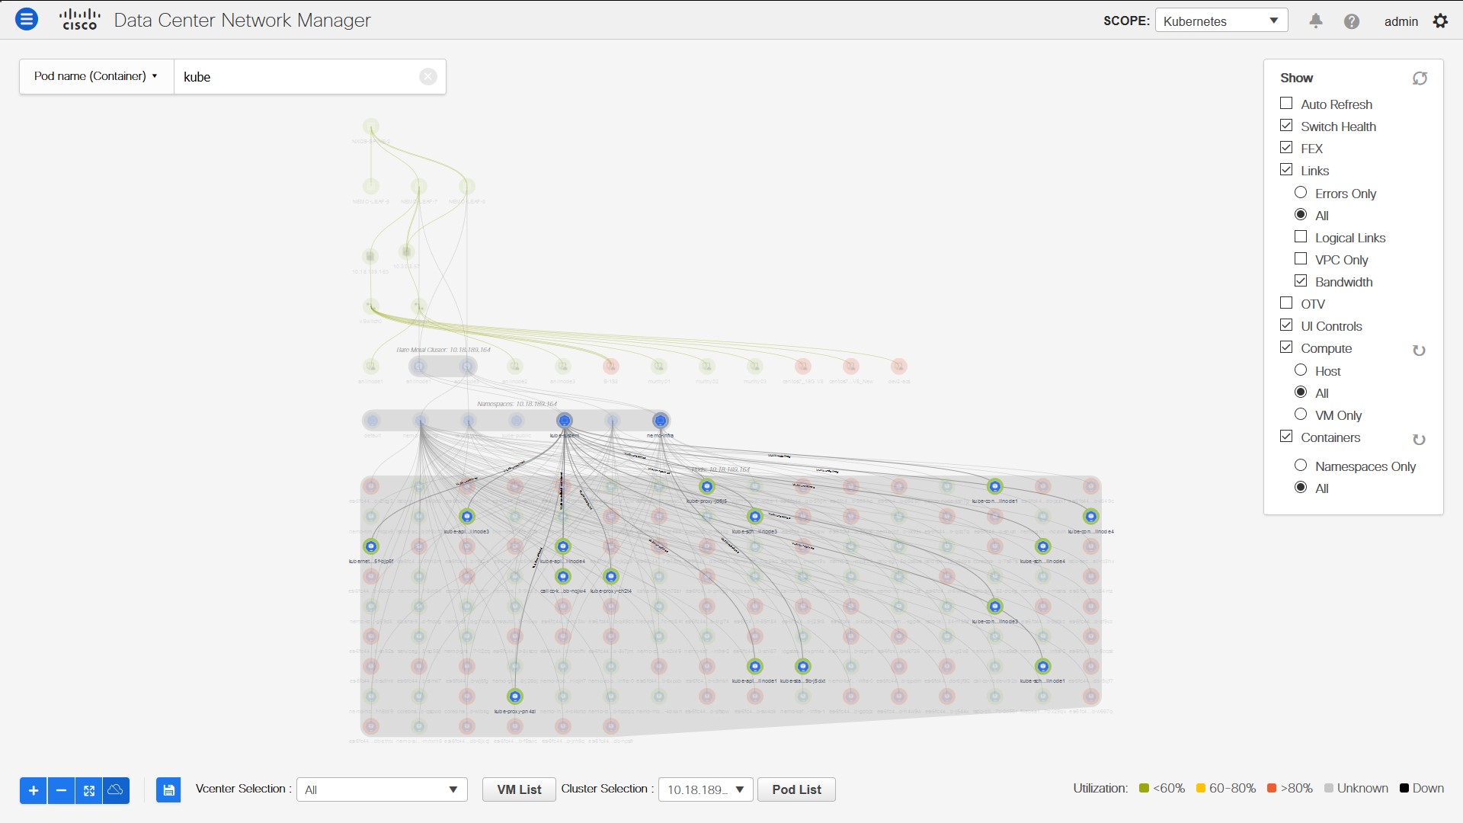The height and width of the screenshot is (823, 1463).
Task: Click the Pod List button
Action: point(796,789)
